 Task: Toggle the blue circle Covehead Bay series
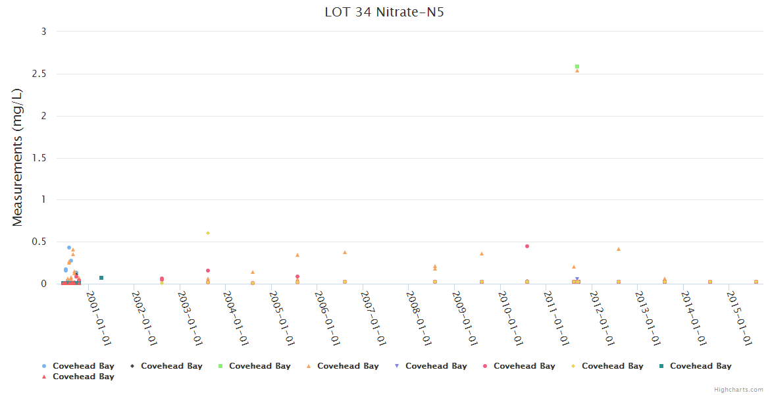click(x=83, y=366)
